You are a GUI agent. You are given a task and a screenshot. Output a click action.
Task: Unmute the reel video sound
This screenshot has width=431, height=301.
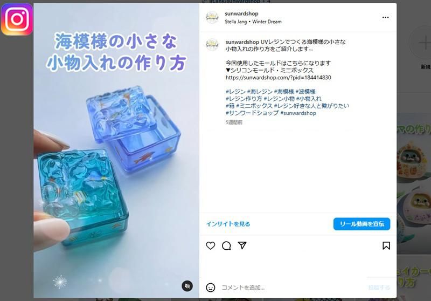tap(187, 286)
